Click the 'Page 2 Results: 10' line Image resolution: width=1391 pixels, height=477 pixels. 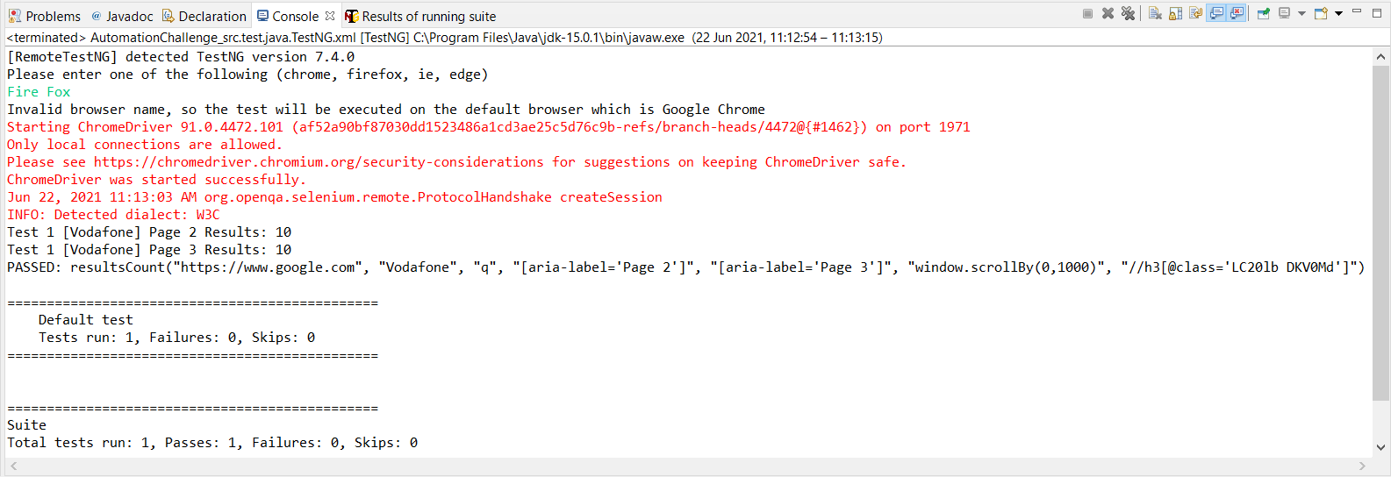(x=149, y=232)
